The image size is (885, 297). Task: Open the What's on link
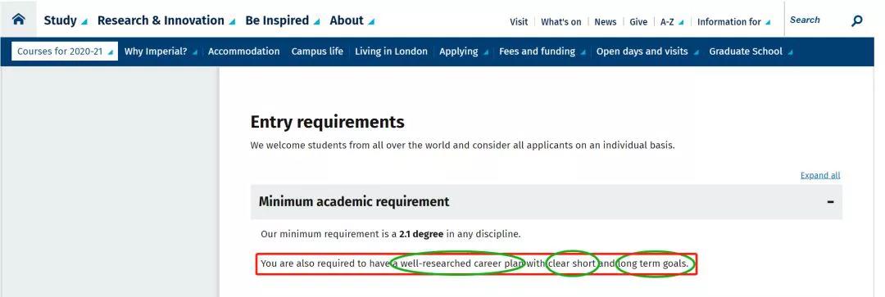(561, 22)
